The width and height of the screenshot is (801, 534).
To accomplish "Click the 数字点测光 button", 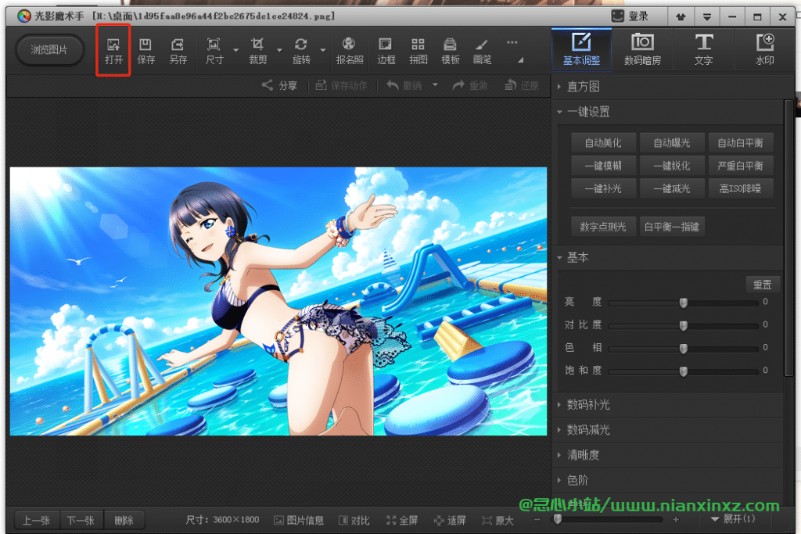I will 603,227.
